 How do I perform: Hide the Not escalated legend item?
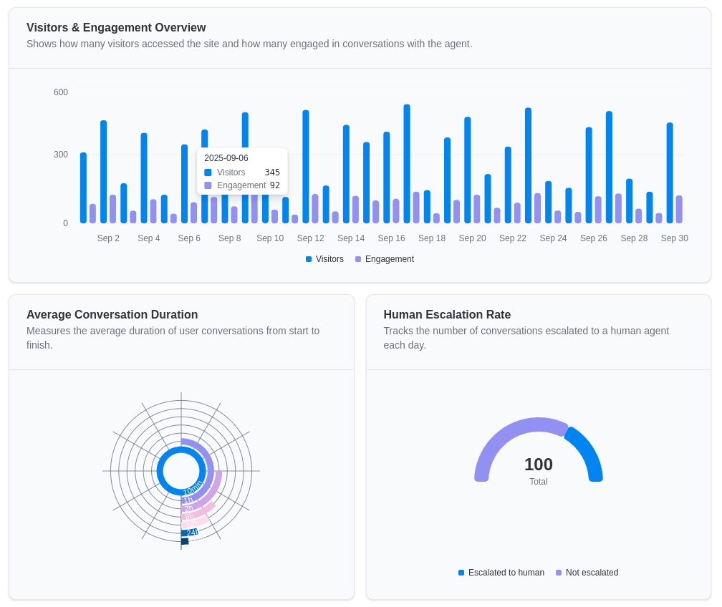(x=587, y=573)
